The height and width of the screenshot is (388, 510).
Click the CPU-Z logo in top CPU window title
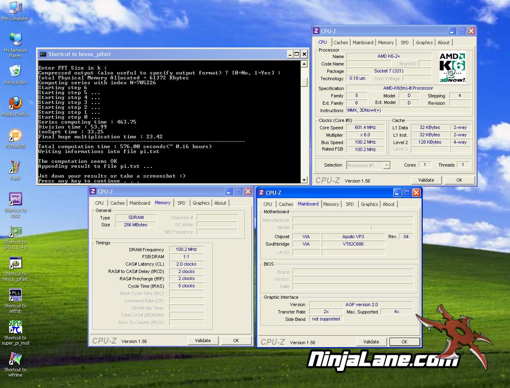316,31
